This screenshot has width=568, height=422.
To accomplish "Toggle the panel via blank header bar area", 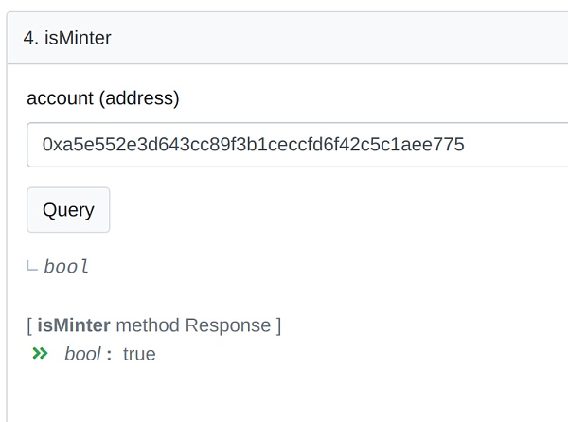I will pos(341,38).
